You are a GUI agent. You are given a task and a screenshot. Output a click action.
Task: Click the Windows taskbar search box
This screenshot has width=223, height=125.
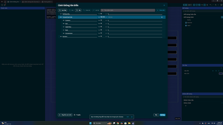click(x=102, y=123)
